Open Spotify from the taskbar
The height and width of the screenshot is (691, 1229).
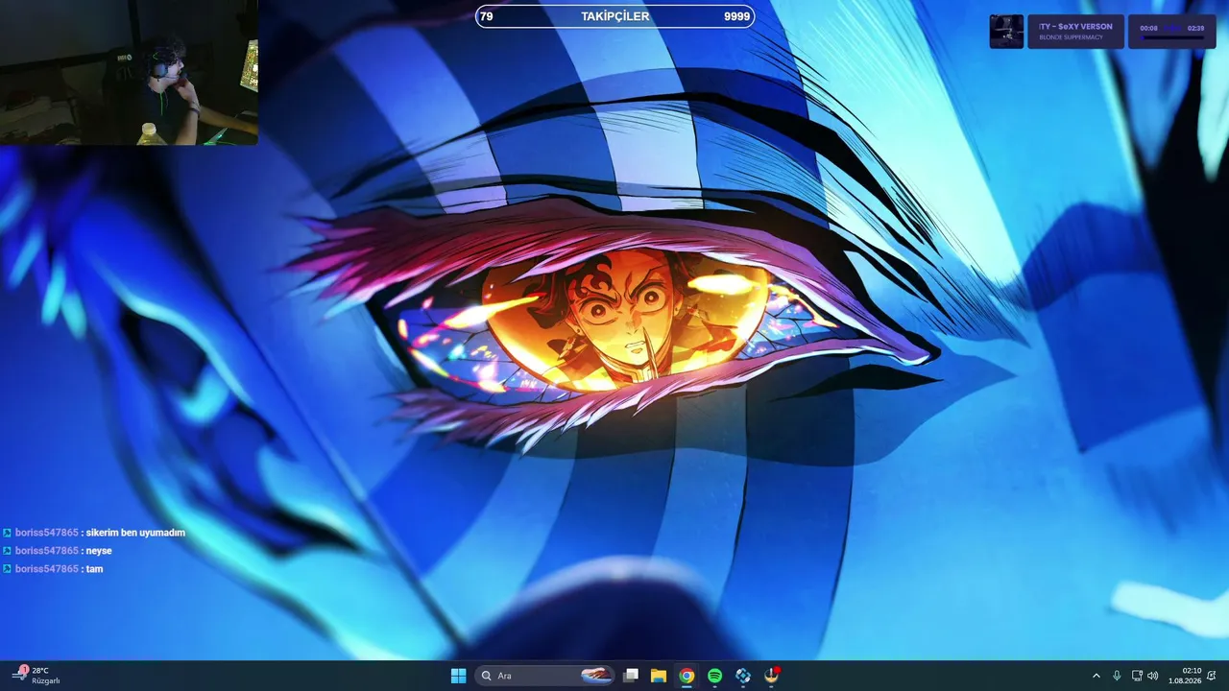(714, 676)
